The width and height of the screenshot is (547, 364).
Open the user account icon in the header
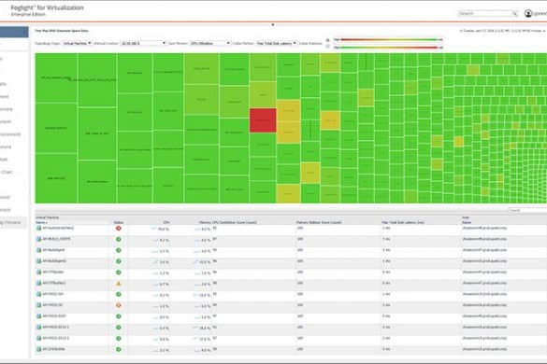pos(528,14)
